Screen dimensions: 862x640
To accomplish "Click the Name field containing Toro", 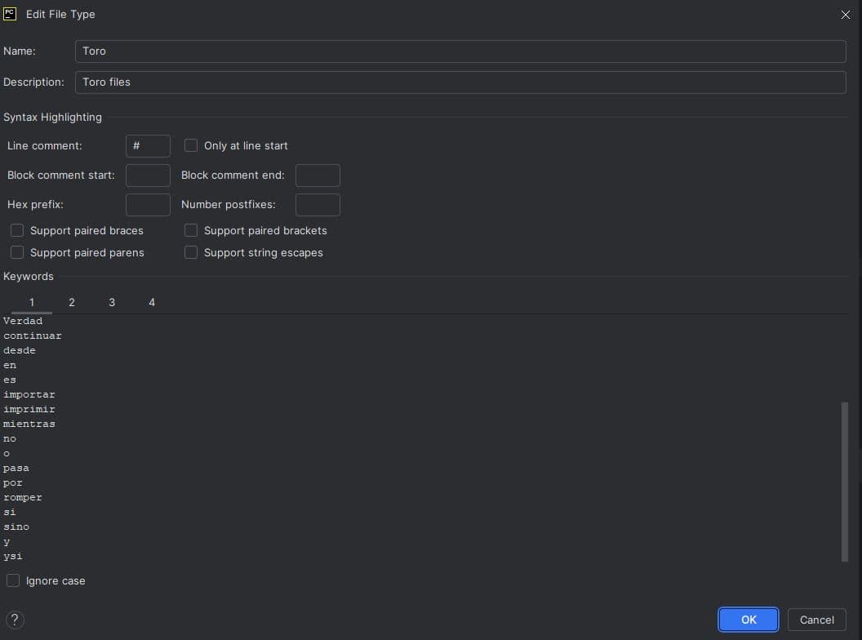I will click(460, 51).
